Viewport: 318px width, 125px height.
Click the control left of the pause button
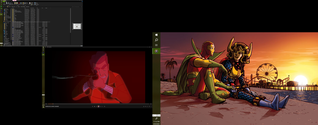[96, 106]
